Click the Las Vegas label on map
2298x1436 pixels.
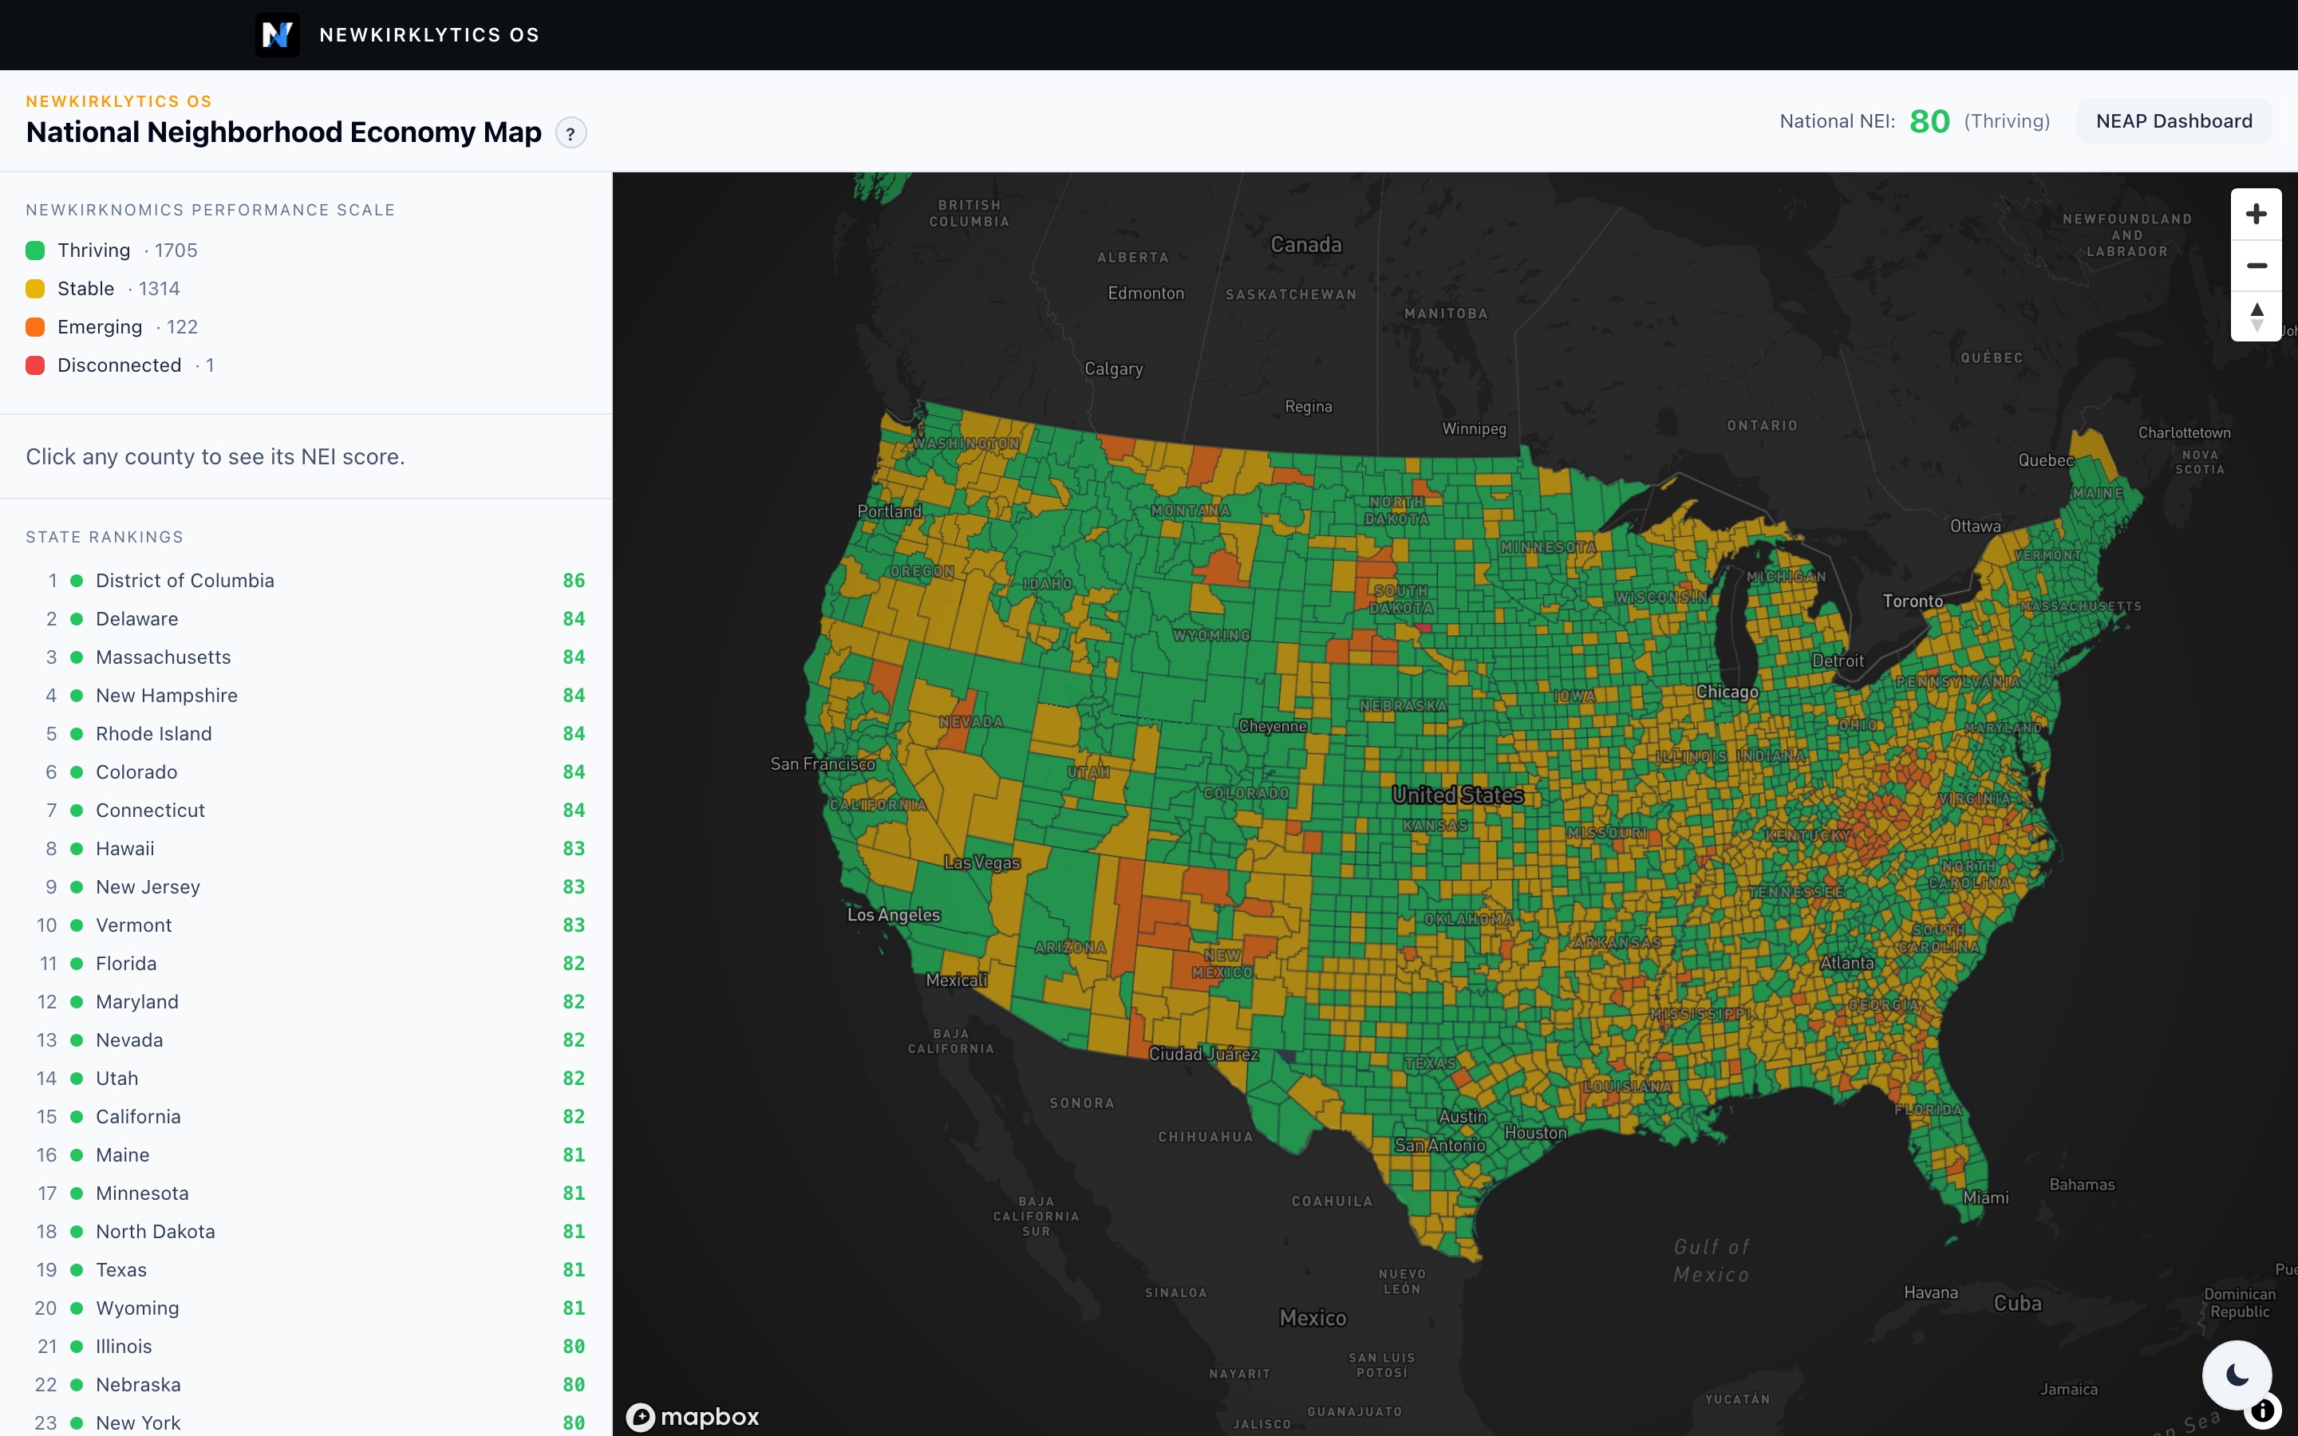pos(982,862)
